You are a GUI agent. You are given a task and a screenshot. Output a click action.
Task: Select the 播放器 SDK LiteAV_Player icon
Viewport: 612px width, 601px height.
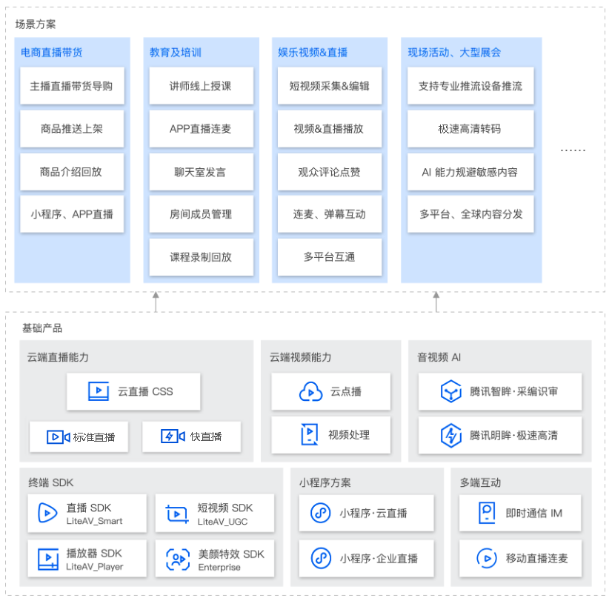47,558
